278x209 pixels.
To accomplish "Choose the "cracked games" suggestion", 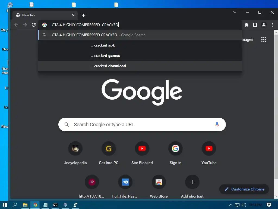I will coord(140,56).
